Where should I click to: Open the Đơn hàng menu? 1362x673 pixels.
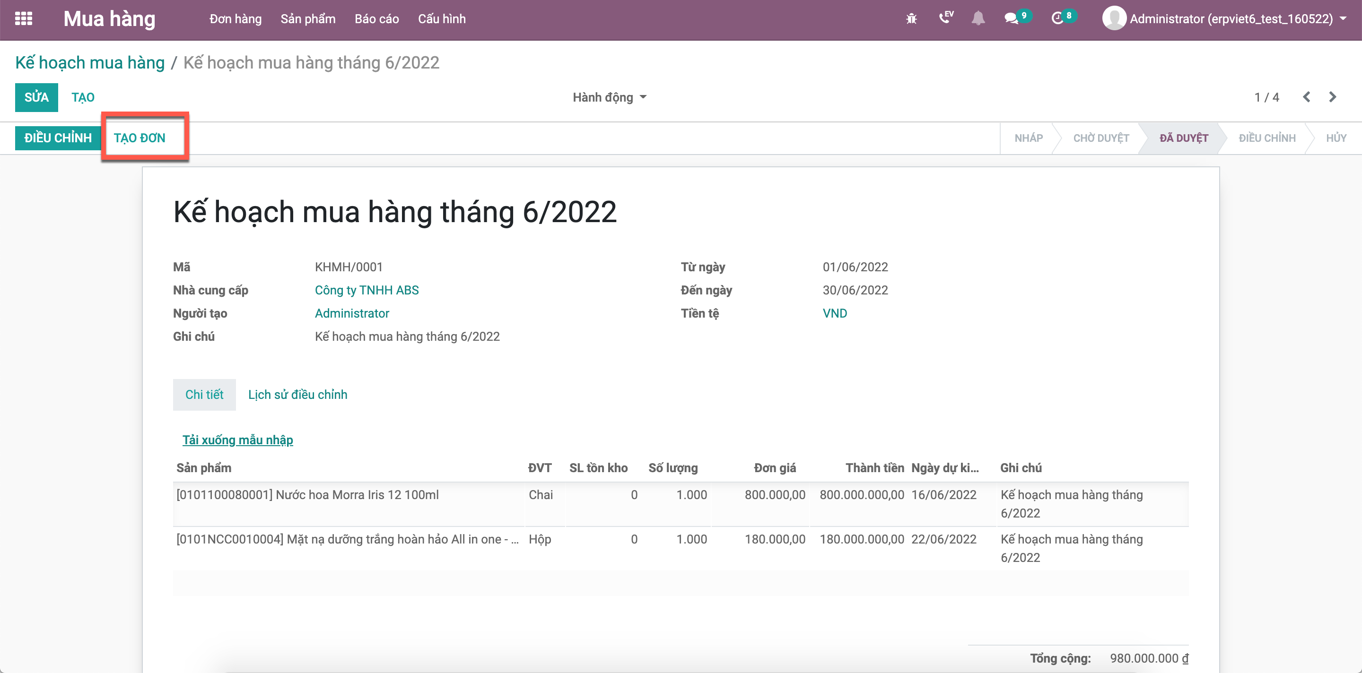tap(236, 19)
